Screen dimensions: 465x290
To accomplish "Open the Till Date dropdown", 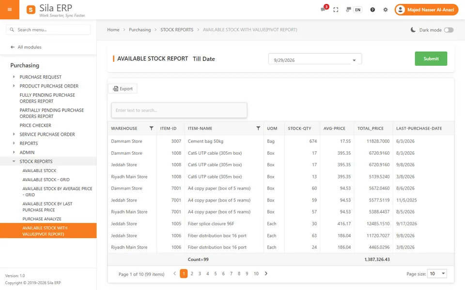I will click(x=354, y=60).
